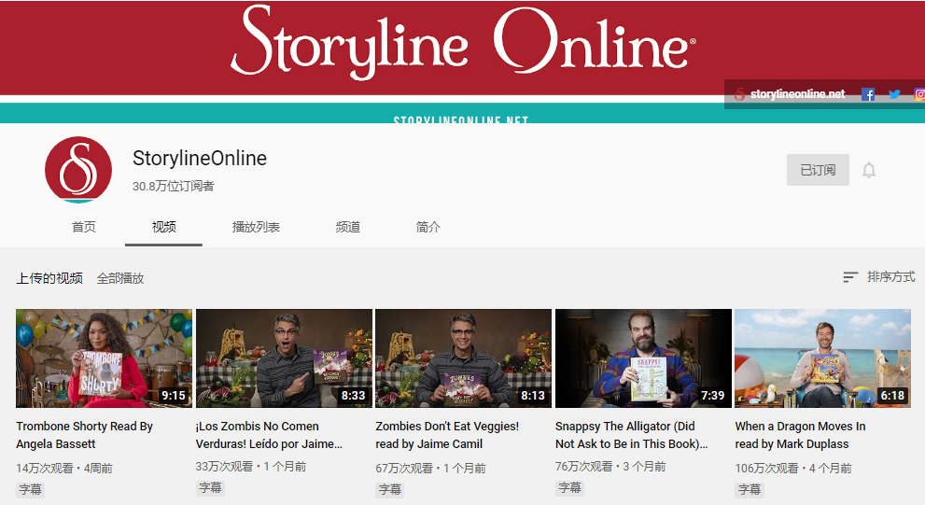Click the 8:33 duration badge
Screen dimensions: 925x505
[354, 395]
